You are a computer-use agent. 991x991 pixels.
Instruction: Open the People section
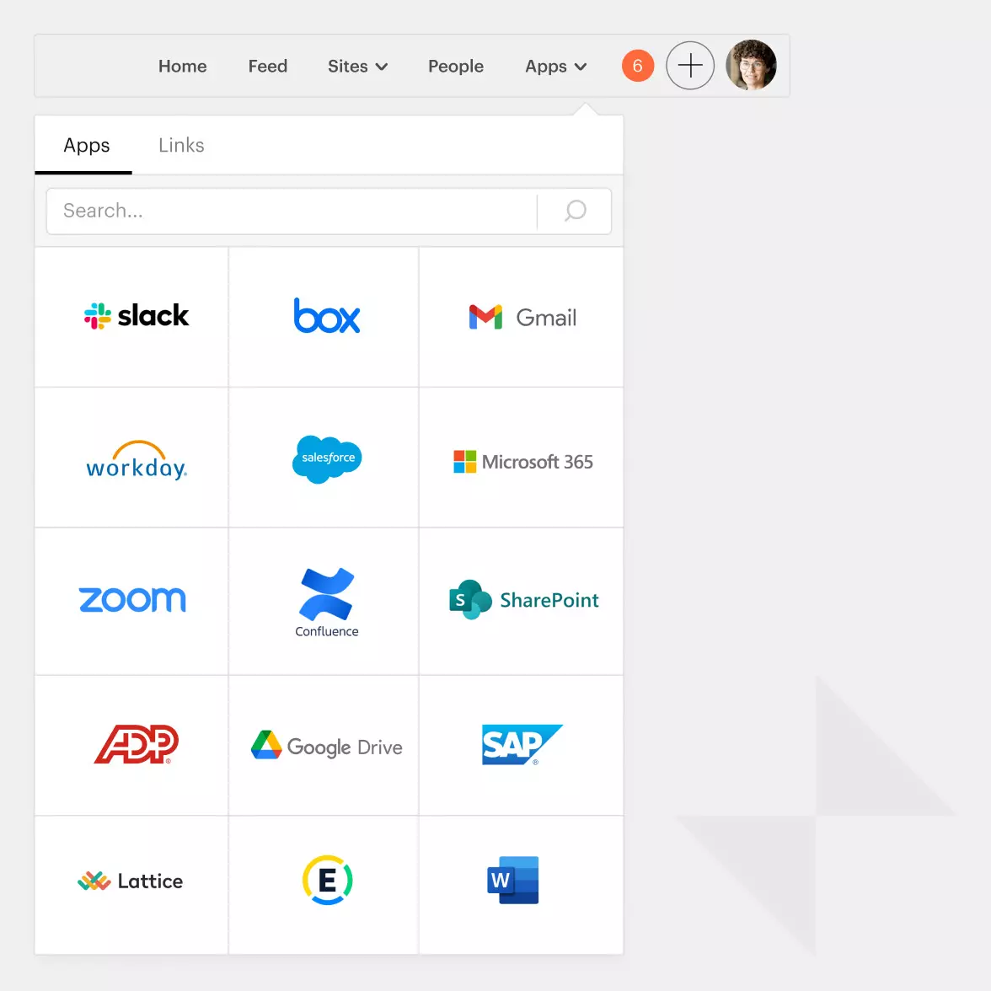[456, 66]
